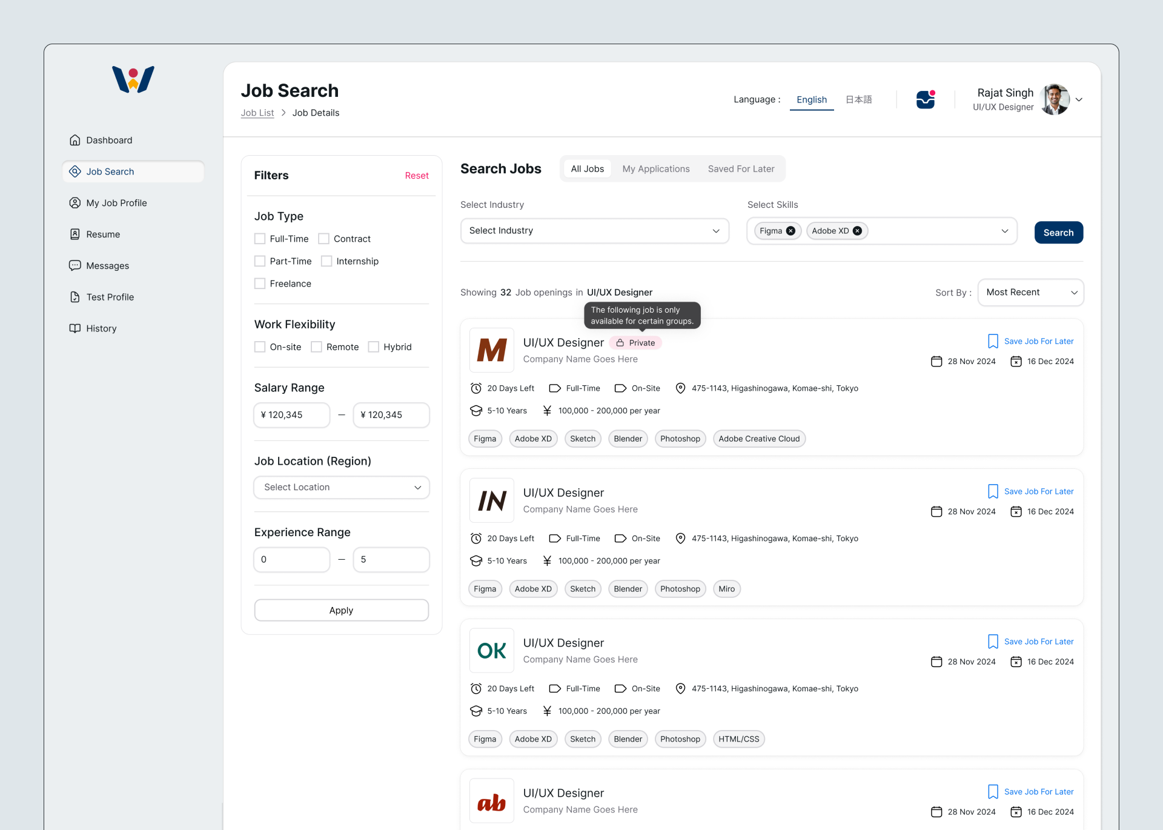Click maximum experience field showing 5
1163x830 pixels.
(x=391, y=560)
